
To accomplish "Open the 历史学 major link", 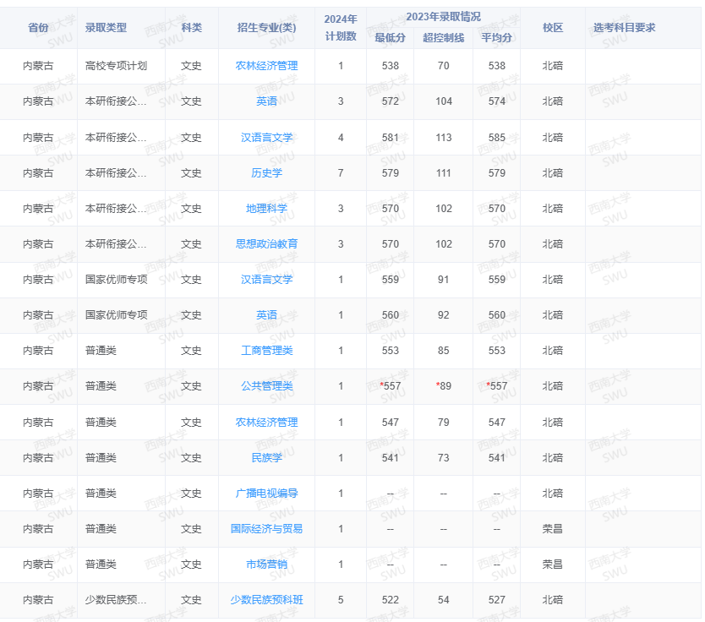I will (x=265, y=172).
